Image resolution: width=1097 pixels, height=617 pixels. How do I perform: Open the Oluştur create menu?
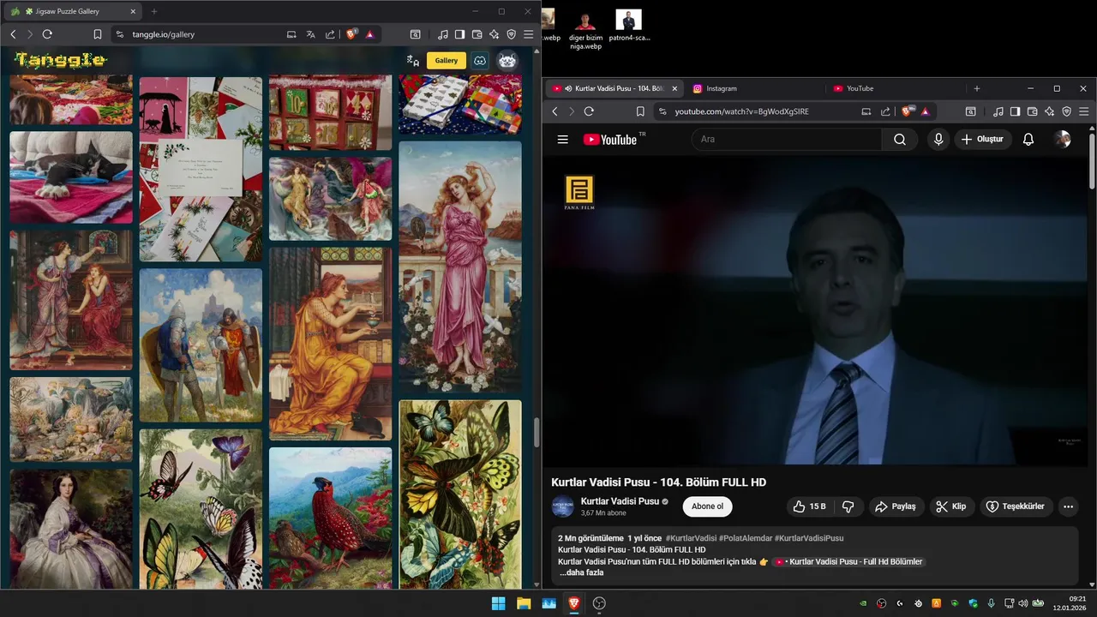coord(983,139)
